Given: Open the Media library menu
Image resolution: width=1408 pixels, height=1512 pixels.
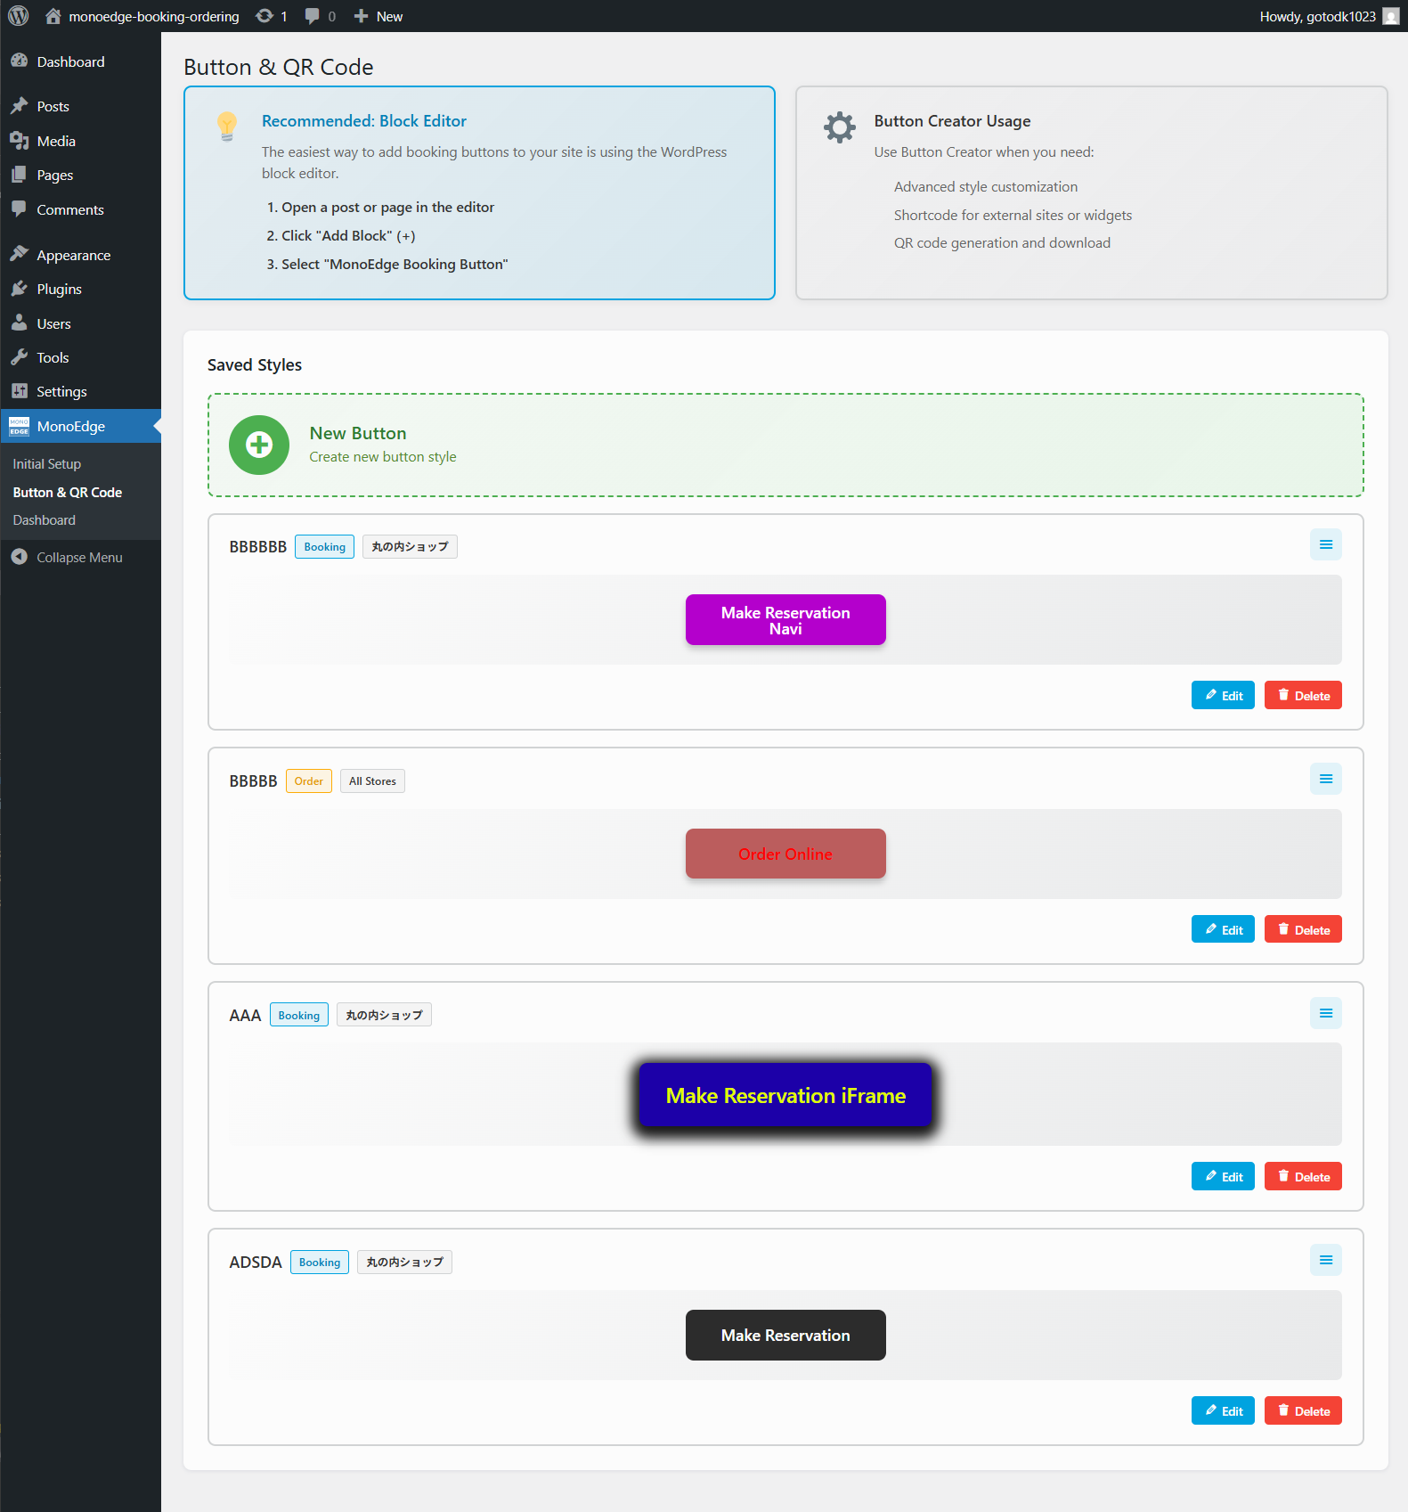Looking at the screenshot, I should (80, 141).
